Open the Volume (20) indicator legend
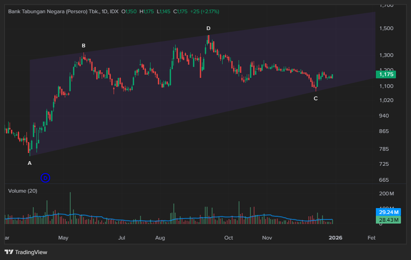The image size is (411, 260). 22,191
